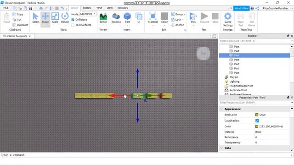Switch to the TEST tab
The height and width of the screenshot is (165, 294).
99,8
